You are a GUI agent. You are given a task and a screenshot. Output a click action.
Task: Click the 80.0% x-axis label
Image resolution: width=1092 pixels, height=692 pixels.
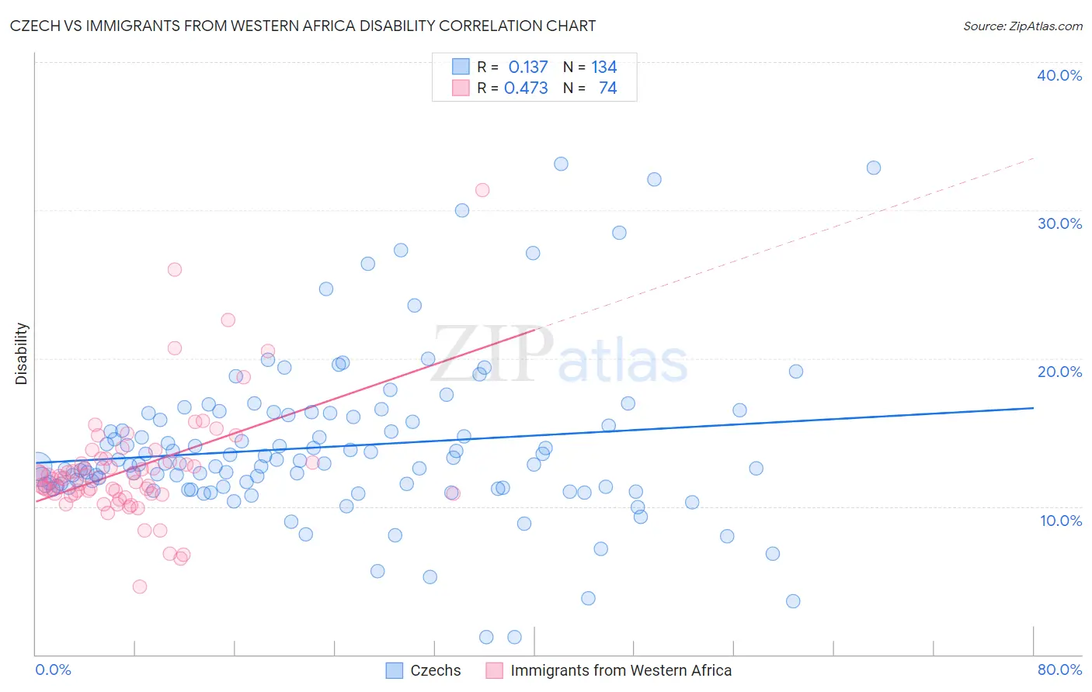[x=1059, y=670]
